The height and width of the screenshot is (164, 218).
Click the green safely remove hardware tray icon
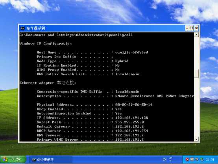tap(202, 159)
